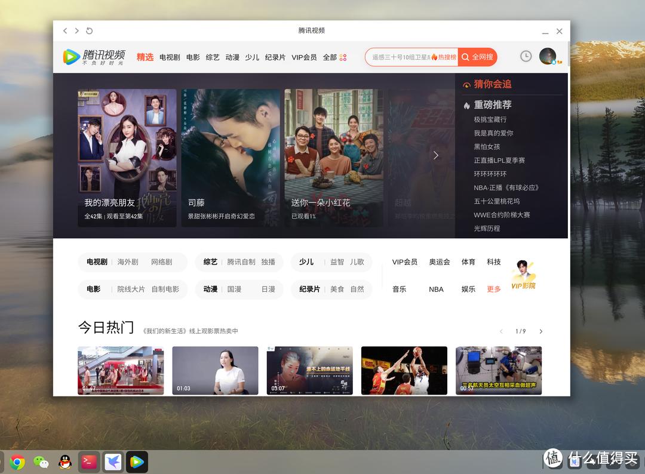Go to next 今日热门 page with right chevron
The height and width of the screenshot is (474, 645).
point(540,331)
